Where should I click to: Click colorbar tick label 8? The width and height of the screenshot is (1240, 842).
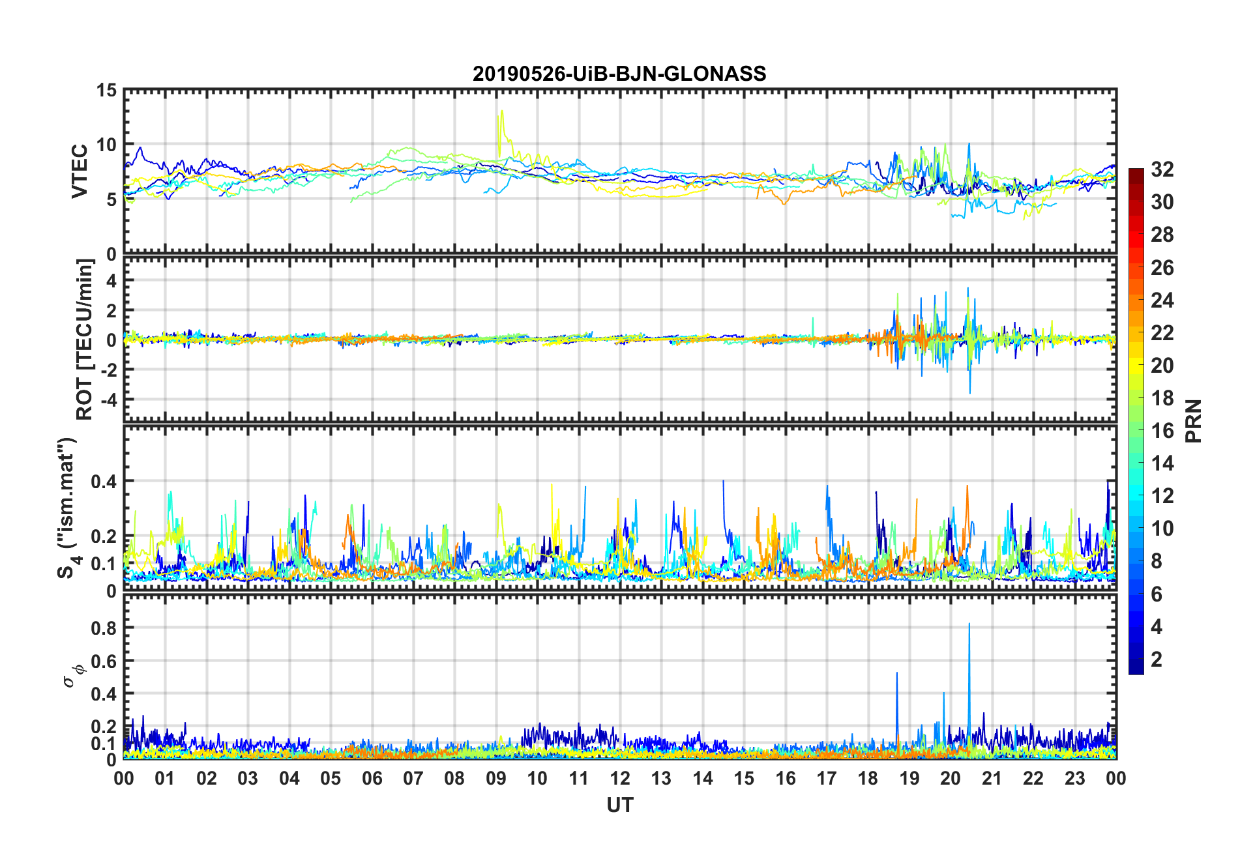pyautogui.click(x=1156, y=561)
